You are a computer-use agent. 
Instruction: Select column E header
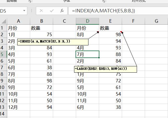[x=110, y=21]
